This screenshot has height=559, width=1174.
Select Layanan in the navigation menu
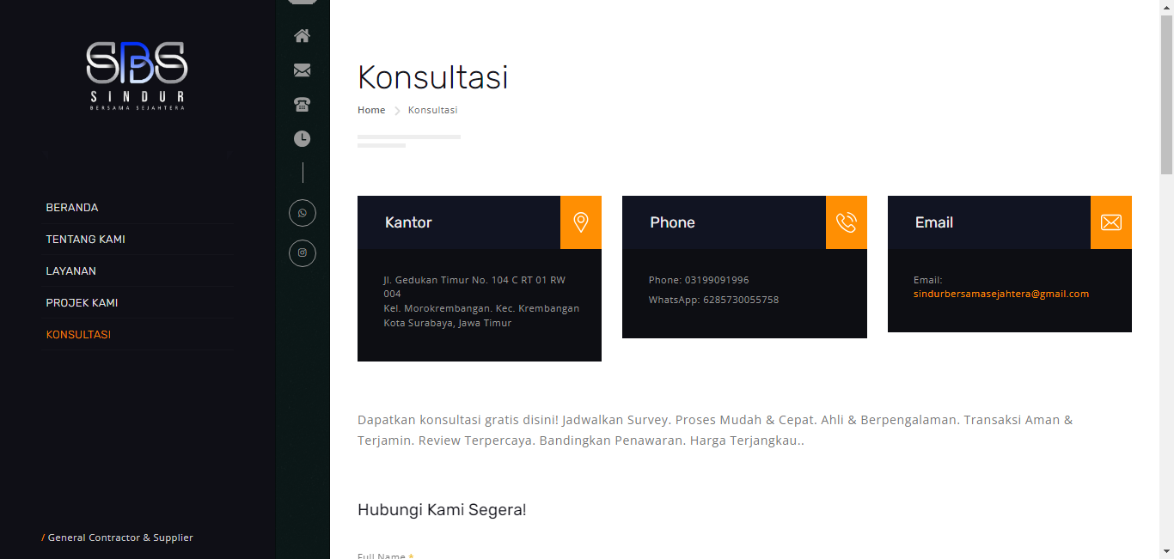pos(71,271)
